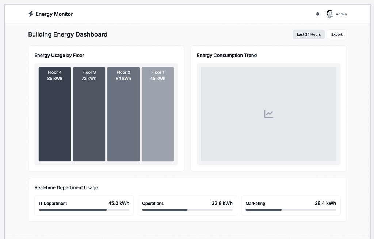Screen dimensions: 374x239
Task: Click the Energy Monitor title link
Action: coord(54,14)
